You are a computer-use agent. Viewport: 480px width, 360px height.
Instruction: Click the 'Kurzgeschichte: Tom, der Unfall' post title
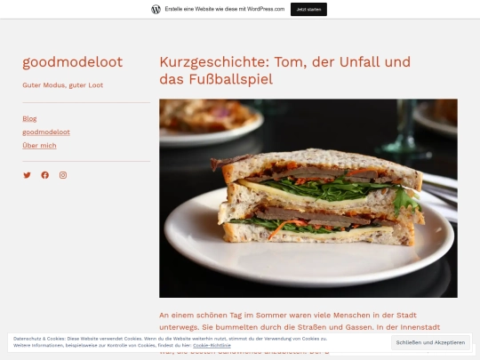[x=284, y=70]
